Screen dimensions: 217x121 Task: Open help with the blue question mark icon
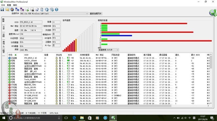click(x=56, y=10)
